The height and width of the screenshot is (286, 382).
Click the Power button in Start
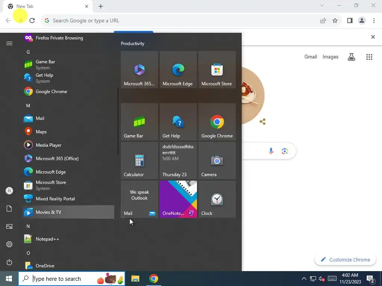point(9,262)
